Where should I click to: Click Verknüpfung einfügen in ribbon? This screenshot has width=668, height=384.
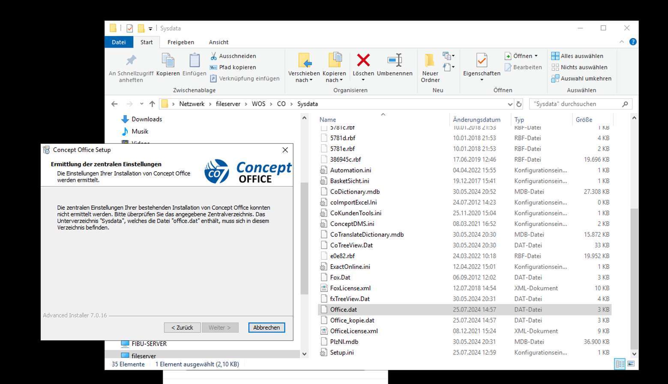pyautogui.click(x=245, y=78)
